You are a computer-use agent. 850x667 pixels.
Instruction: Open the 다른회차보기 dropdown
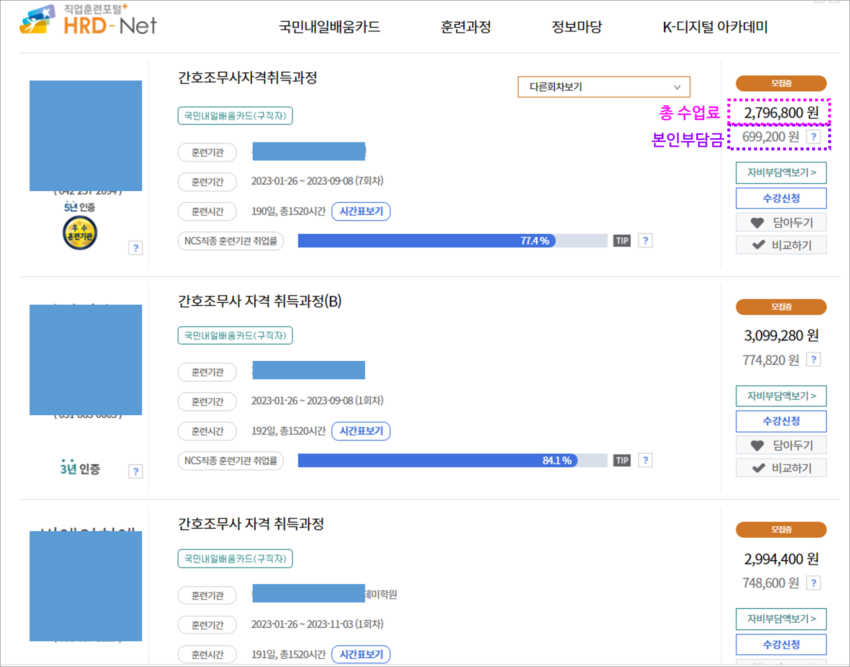(604, 87)
